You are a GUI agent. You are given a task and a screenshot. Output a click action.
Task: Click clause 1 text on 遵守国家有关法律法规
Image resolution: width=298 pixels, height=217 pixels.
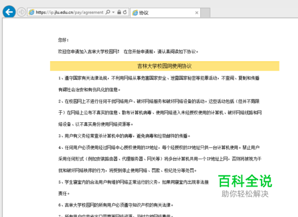pyautogui.click(x=159, y=84)
